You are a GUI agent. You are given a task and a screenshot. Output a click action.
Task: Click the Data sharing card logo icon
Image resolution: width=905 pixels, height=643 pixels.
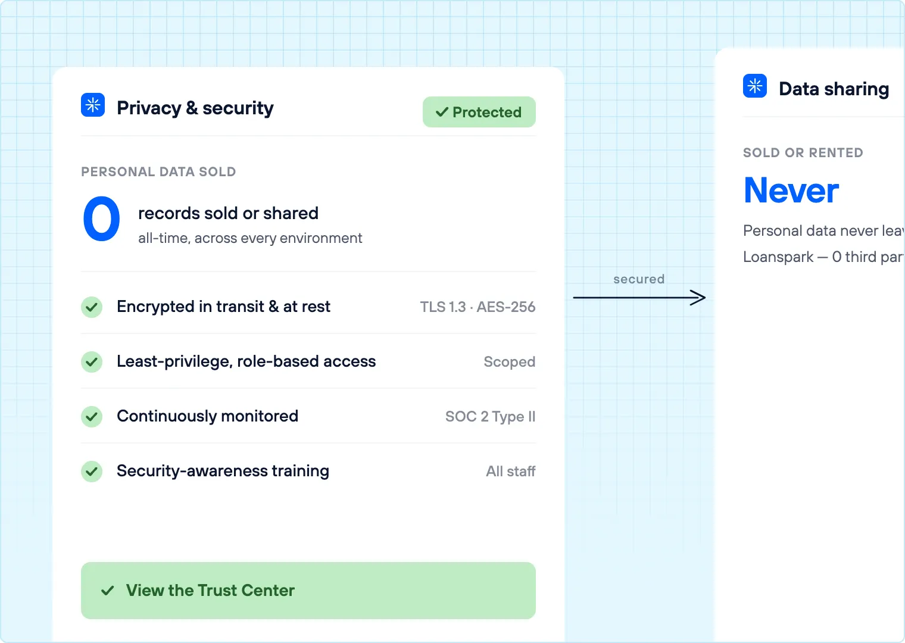[755, 86]
